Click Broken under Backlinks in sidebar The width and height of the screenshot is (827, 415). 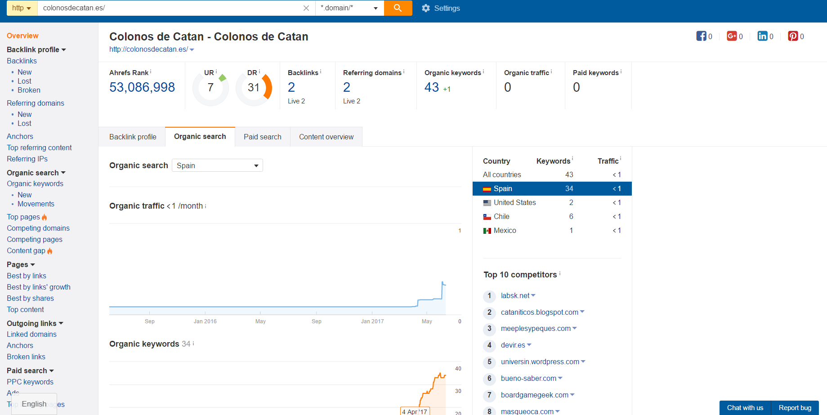point(29,90)
